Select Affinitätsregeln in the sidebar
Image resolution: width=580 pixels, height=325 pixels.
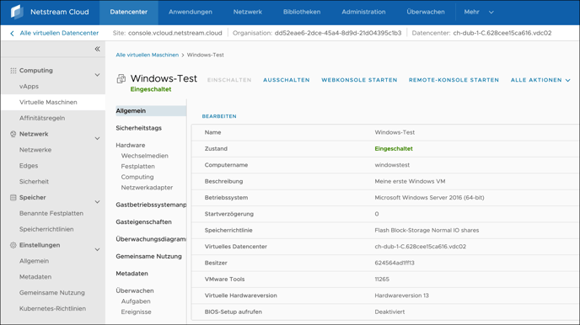pyautogui.click(x=42, y=118)
